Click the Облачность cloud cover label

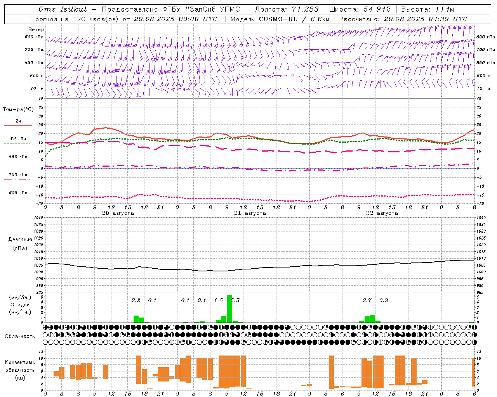(20, 336)
